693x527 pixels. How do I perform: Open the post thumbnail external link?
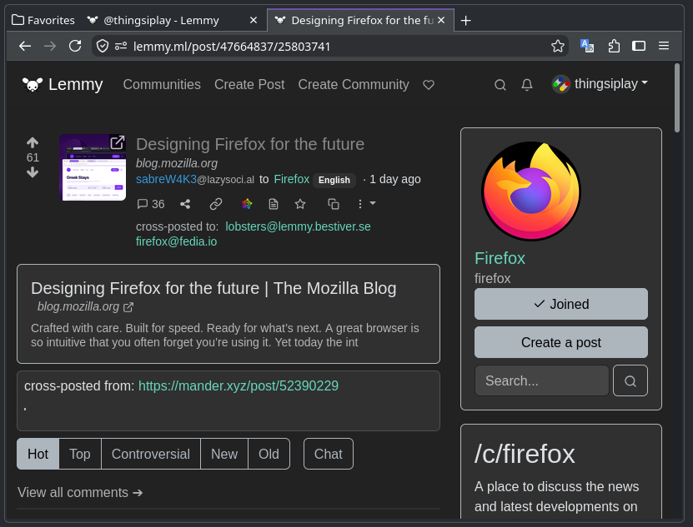click(x=93, y=167)
